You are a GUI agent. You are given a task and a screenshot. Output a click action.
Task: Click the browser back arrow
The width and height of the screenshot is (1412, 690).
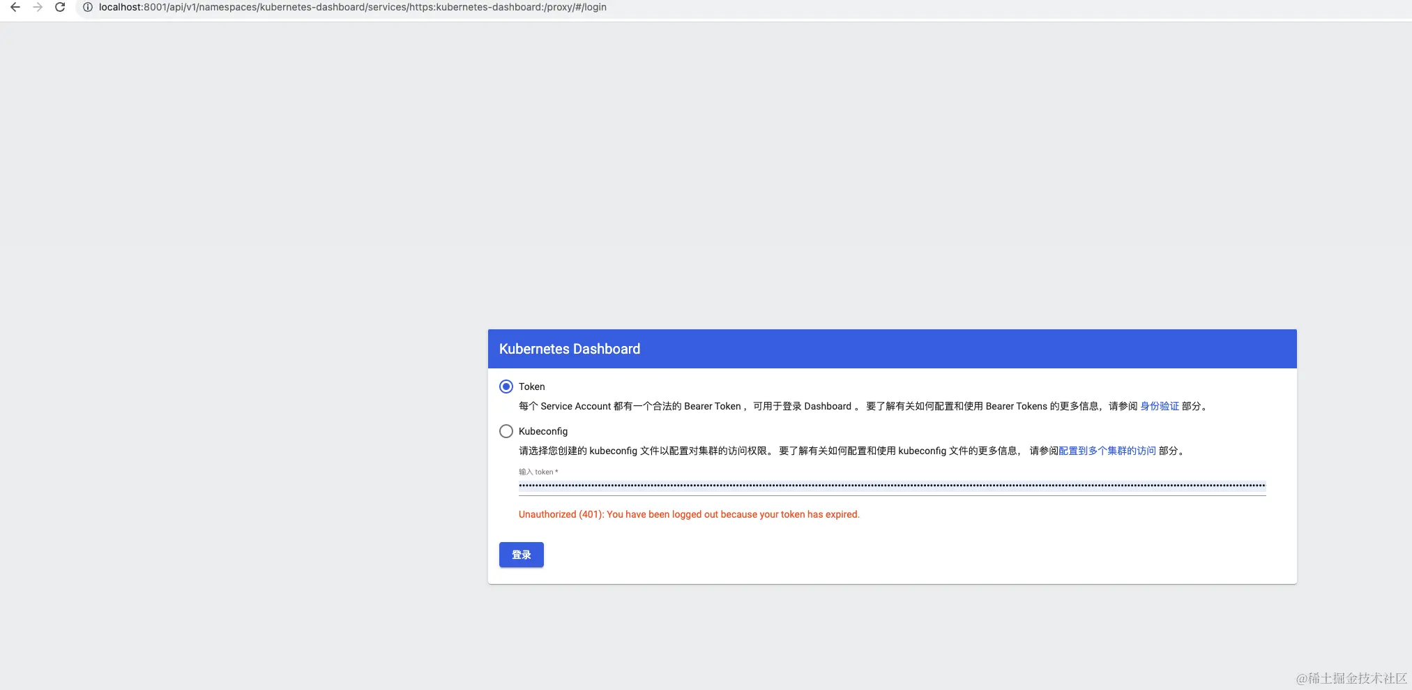coord(15,7)
